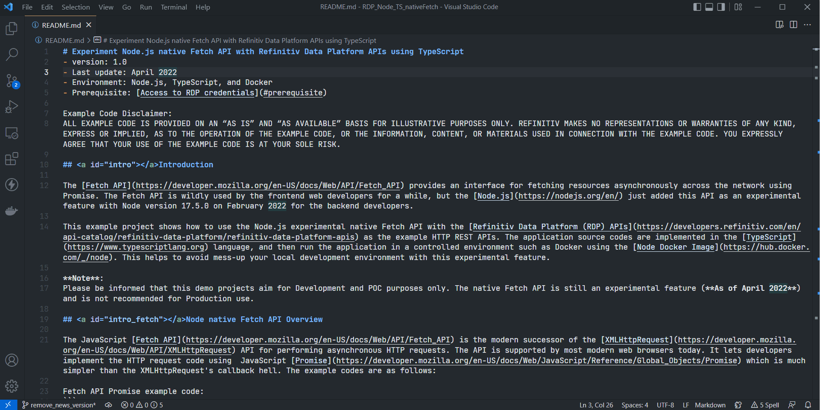
Task: Open notifications bell
Action: pyautogui.click(x=808, y=405)
